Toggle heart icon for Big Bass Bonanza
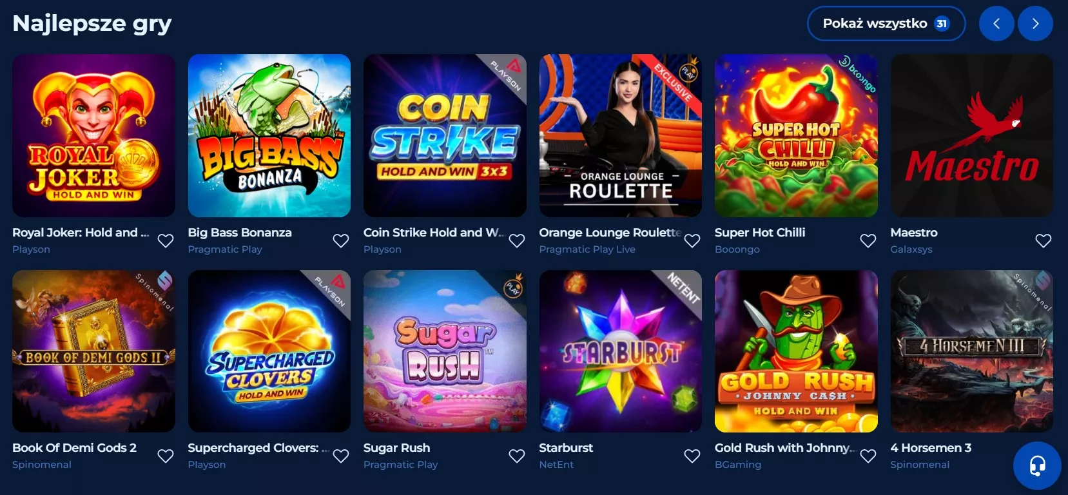 pos(341,240)
